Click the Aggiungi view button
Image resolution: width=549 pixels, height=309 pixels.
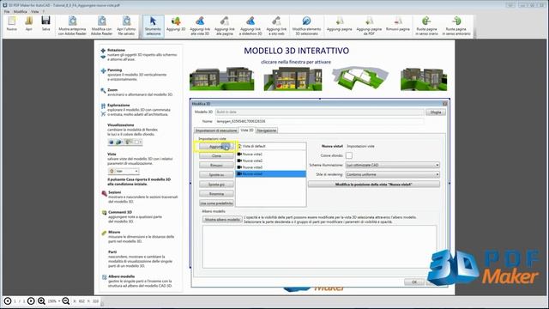216,147
